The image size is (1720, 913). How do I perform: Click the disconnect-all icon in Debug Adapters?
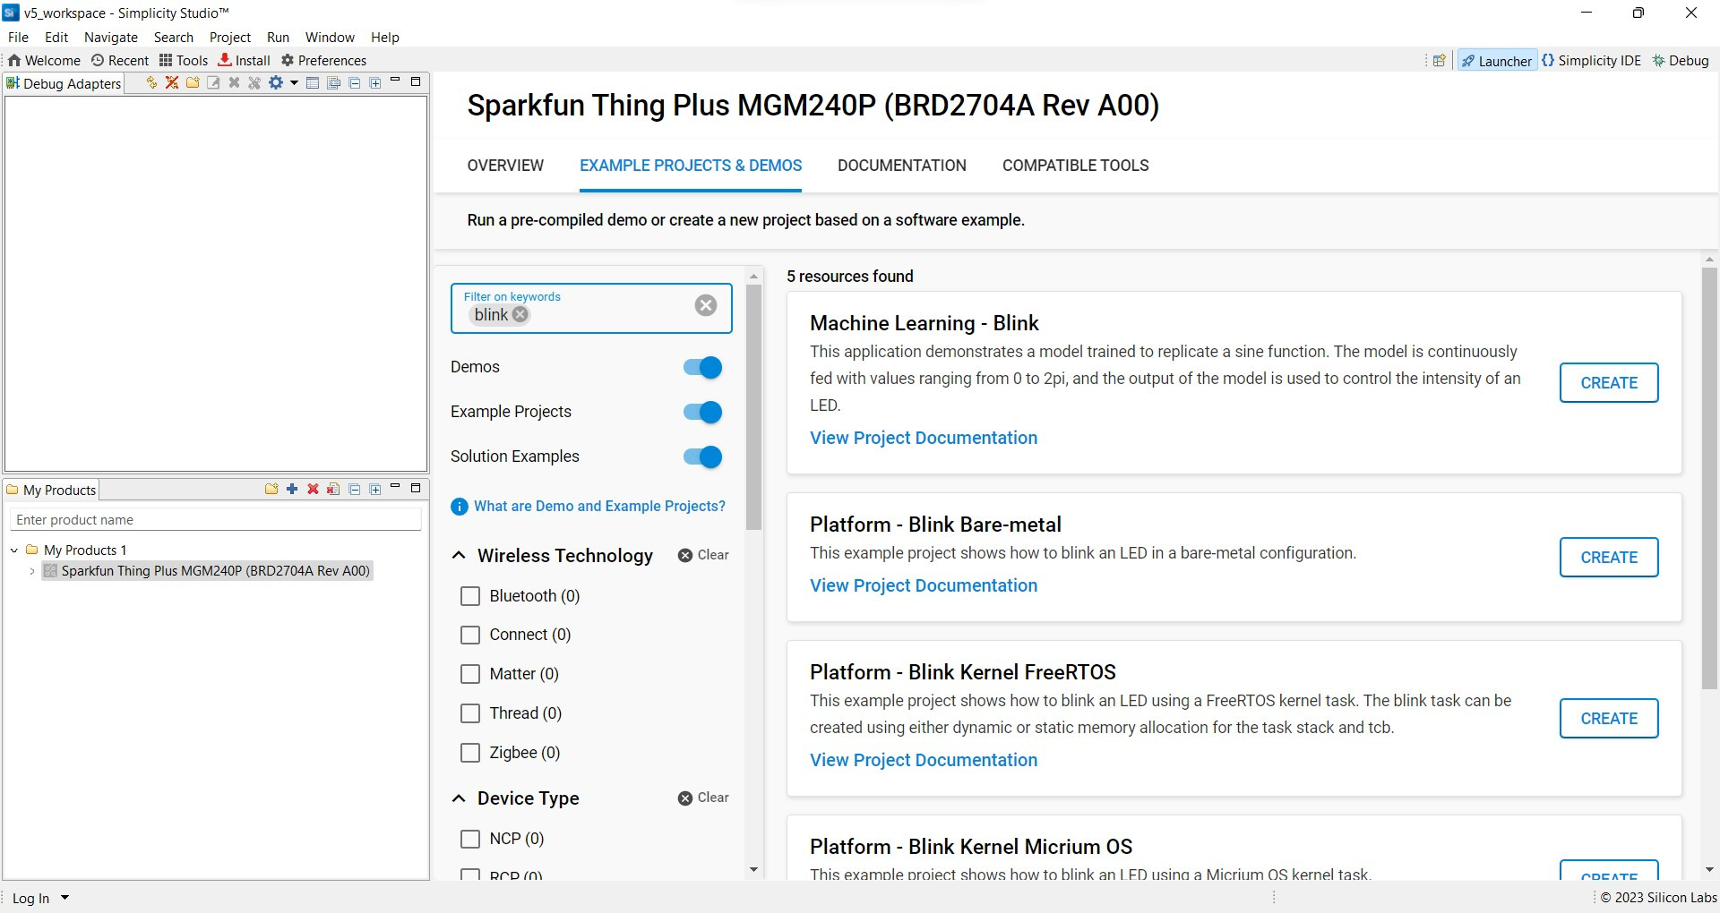pyautogui.click(x=172, y=82)
